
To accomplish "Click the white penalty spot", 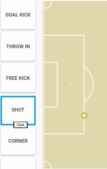I will (71, 85).
